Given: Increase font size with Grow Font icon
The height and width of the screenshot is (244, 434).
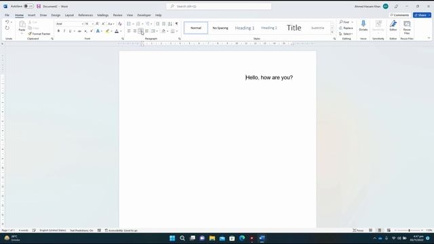Looking at the screenshot, I should tap(97, 24).
